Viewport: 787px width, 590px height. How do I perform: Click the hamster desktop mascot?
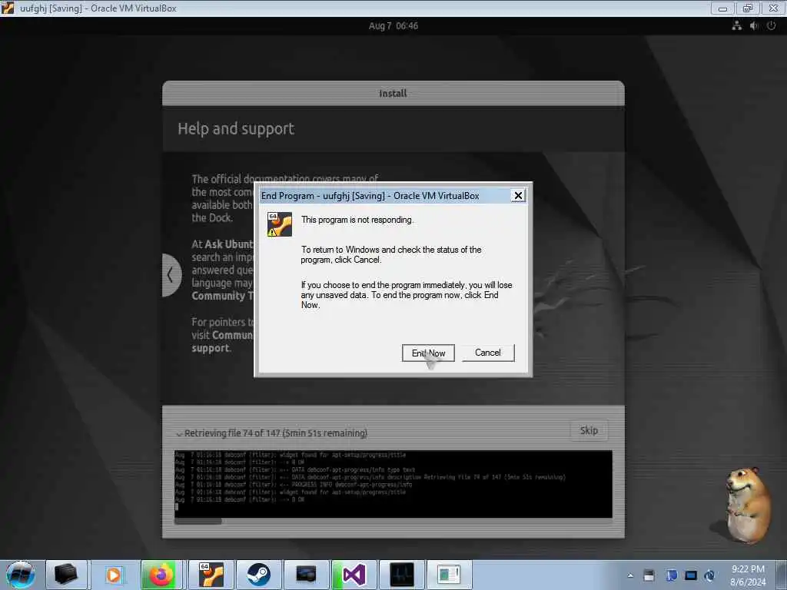click(x=747, y=505)
